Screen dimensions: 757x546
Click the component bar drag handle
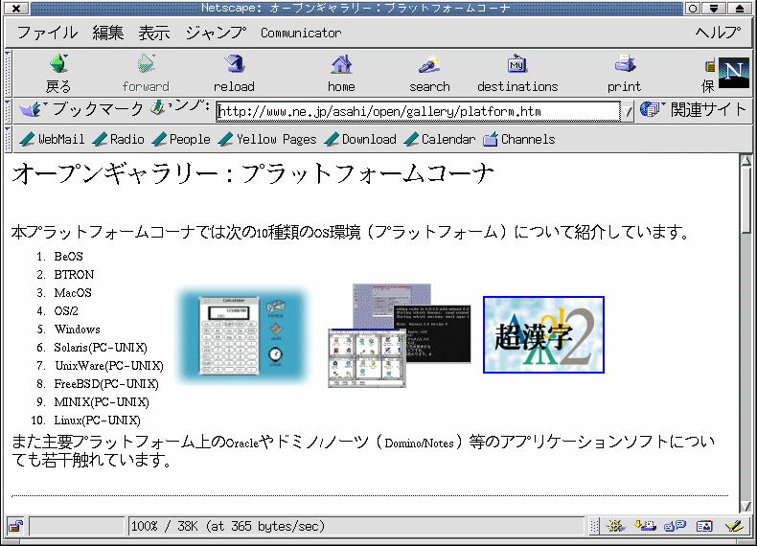(x=595, y=526)
